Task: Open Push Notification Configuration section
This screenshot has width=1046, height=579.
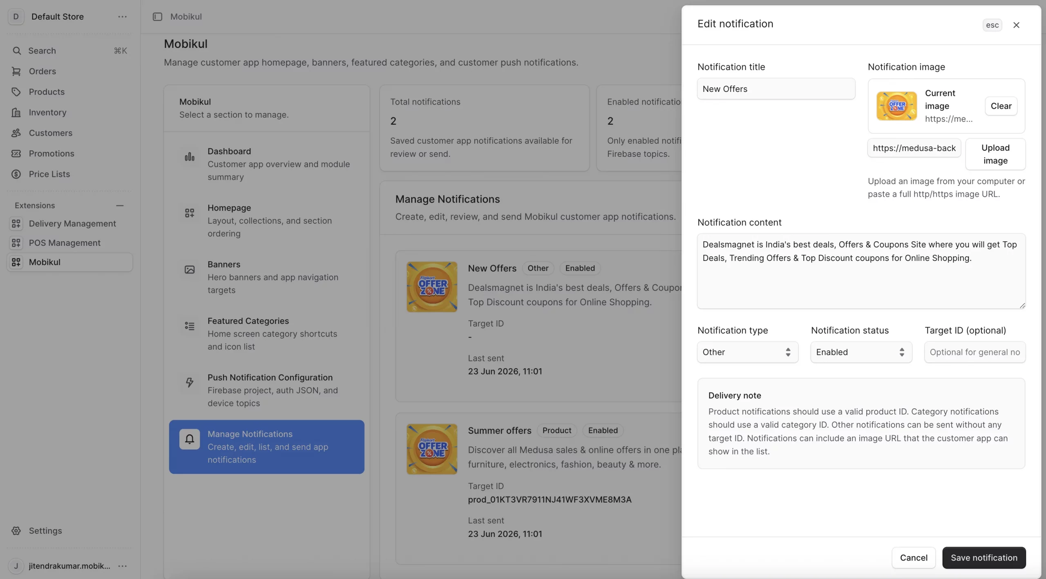Action: 266,390
